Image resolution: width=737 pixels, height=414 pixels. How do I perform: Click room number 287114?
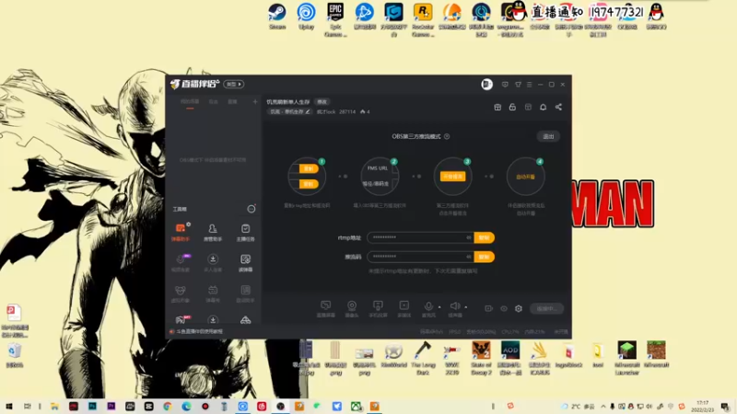(x=347, y=111)
